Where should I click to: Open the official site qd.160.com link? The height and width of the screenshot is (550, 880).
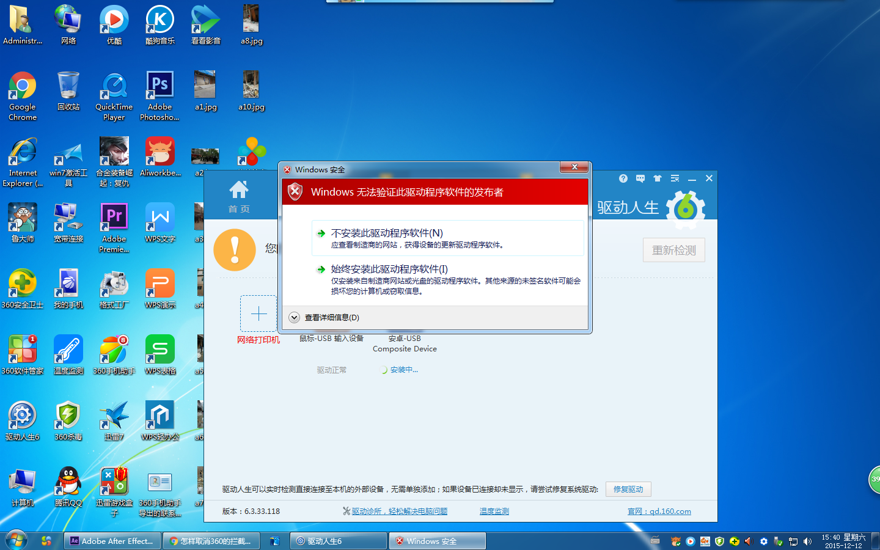[659, 511]
